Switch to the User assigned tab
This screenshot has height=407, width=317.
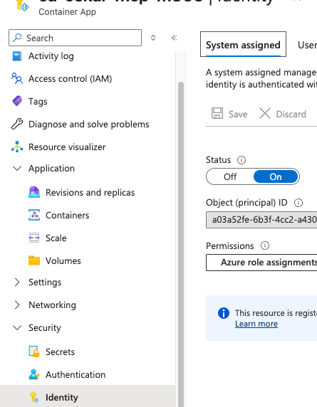tap(307, 45)
